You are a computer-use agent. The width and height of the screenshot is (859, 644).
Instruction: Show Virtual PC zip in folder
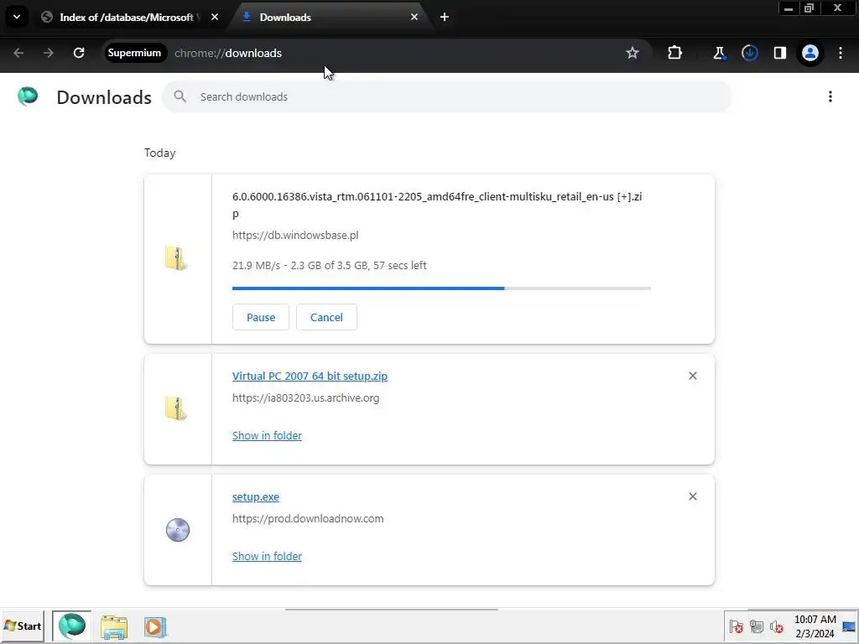267,435
